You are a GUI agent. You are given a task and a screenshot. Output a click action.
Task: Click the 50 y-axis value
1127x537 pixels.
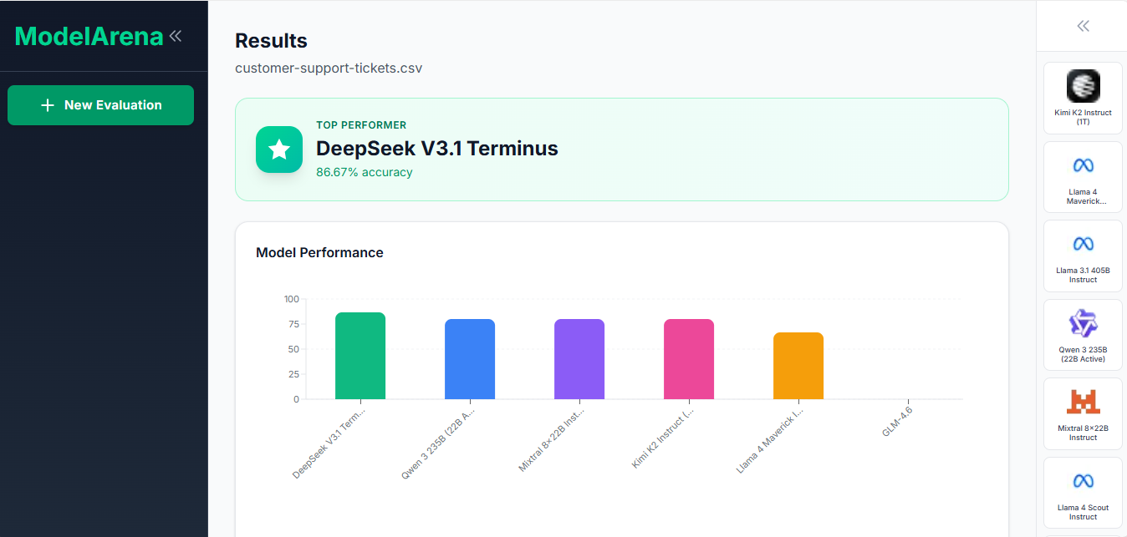point(293,349)
